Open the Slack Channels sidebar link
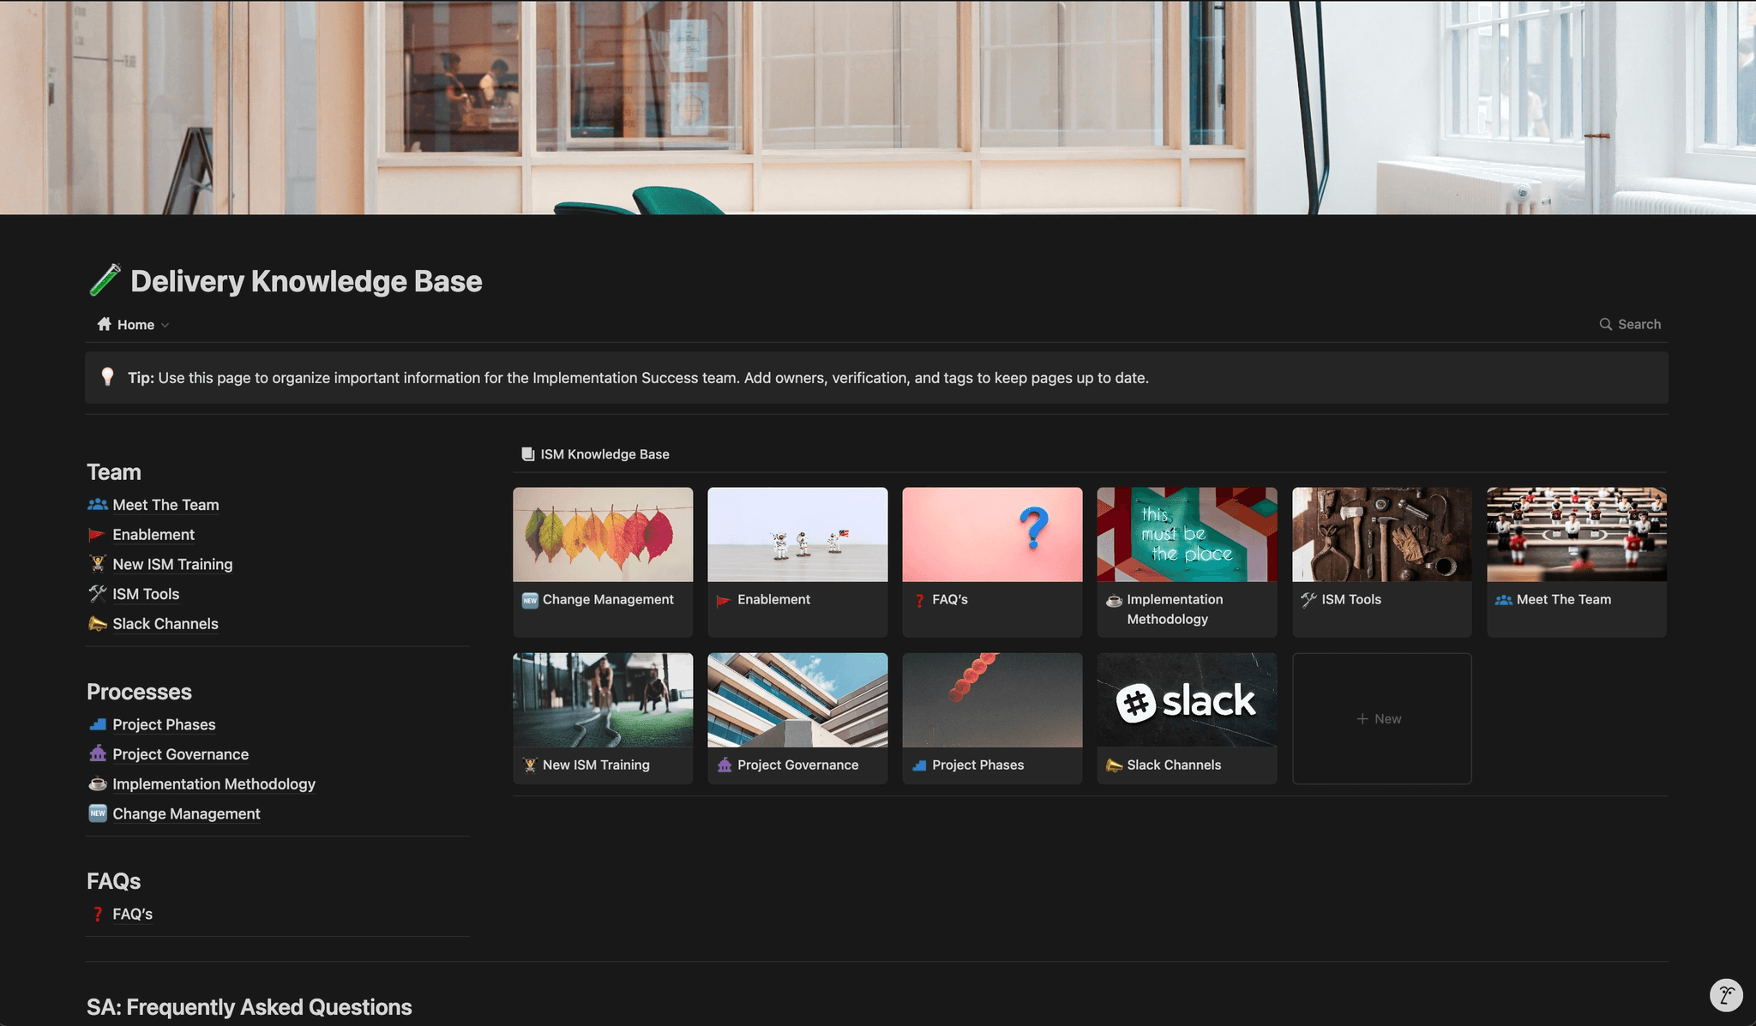Viewport: 1756px width, 1026px height. click(x=165, y=624)
